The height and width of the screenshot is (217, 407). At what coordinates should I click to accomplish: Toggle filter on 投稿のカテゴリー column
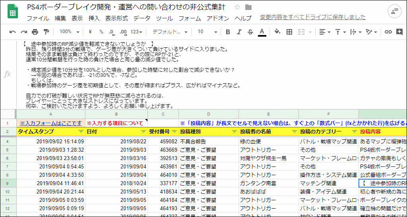pyautogui.click(x=354, y=132)
